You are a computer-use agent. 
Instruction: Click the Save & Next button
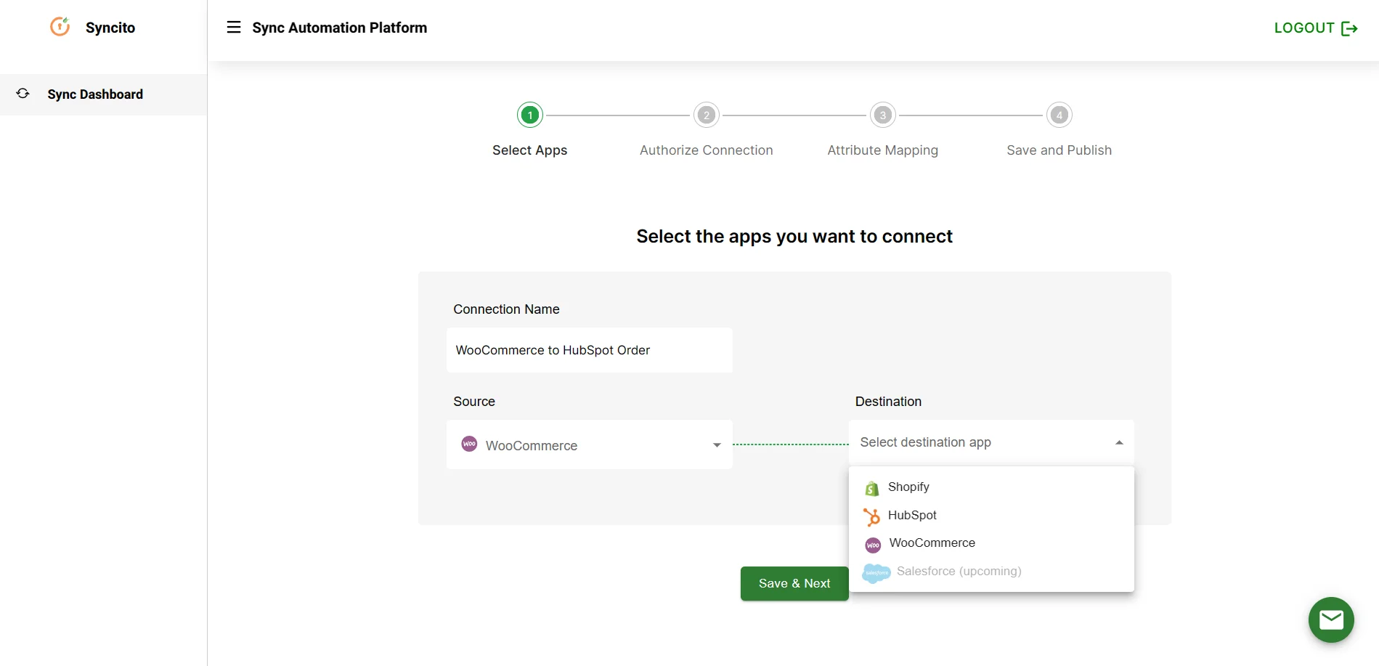[x=794, y=583]
